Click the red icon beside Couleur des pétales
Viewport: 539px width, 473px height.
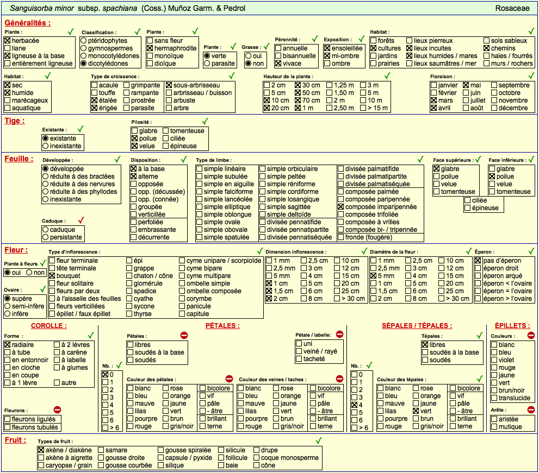[x=230, y=379]
